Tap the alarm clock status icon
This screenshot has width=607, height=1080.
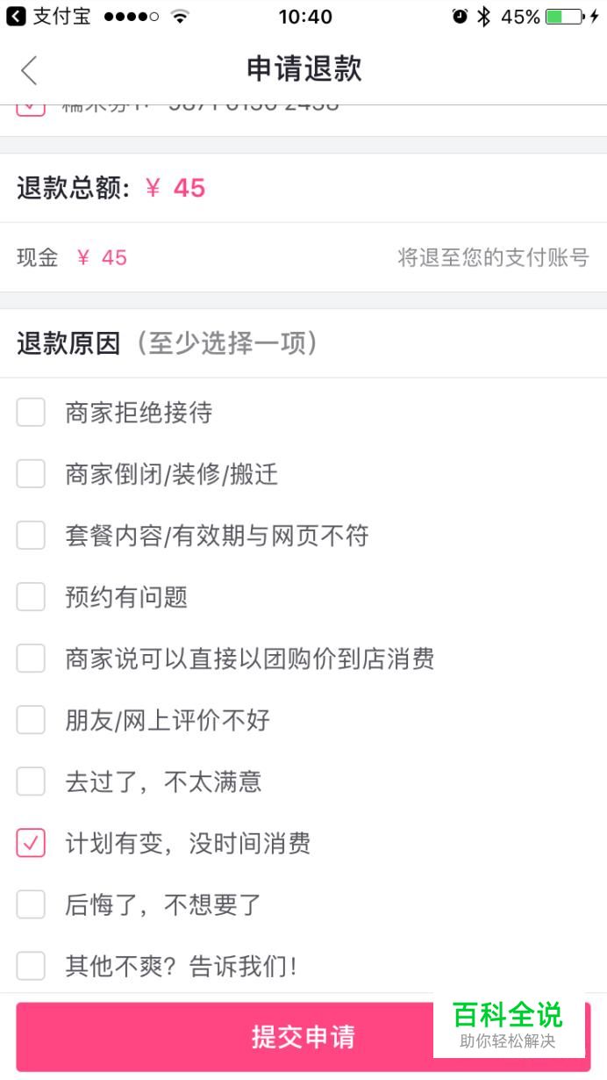pyautogui.click(x=460, y=17)
